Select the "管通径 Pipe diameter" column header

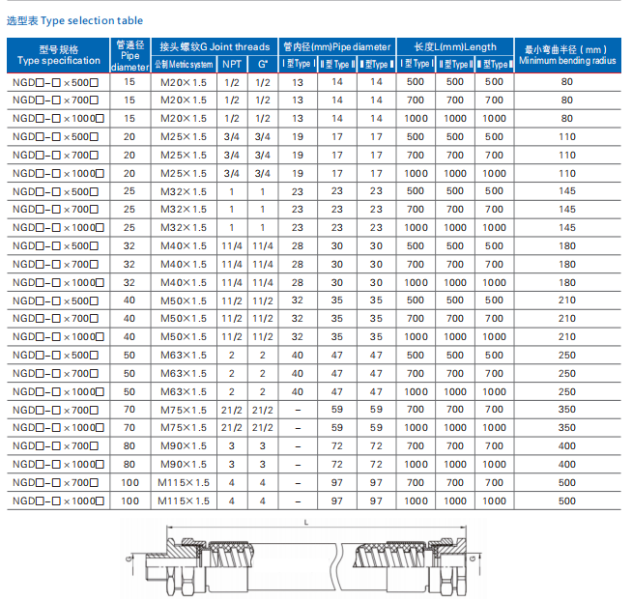(130, 56)
